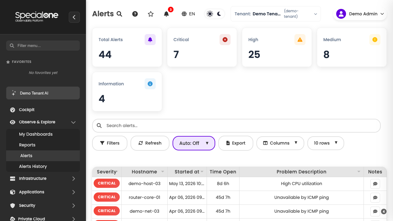Click CRITICAL badge for demo-net-03
The image size is (393, 221).
pyautogui.click(x=107, y=211)
